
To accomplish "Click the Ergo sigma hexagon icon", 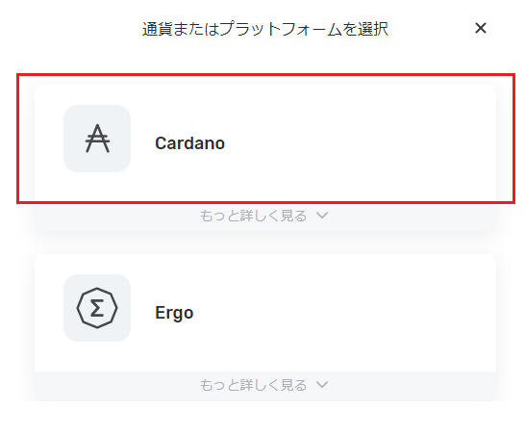I will (x=97, y=308).
